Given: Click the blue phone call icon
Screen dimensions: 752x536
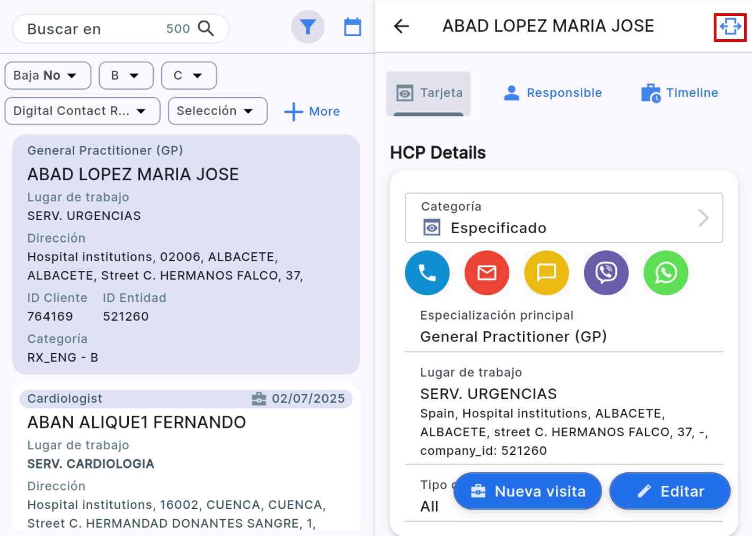Looking at the screenshot, I should tap(427, 273).
